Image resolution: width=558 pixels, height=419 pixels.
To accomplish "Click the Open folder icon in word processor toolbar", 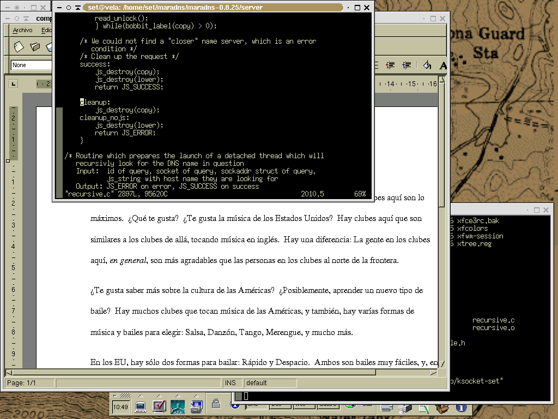I will [x=35, y=47].
